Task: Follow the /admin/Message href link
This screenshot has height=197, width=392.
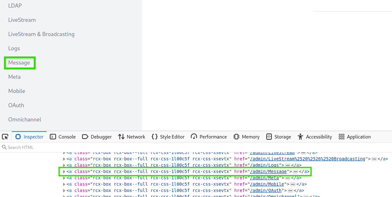Action: click(268, 171)
